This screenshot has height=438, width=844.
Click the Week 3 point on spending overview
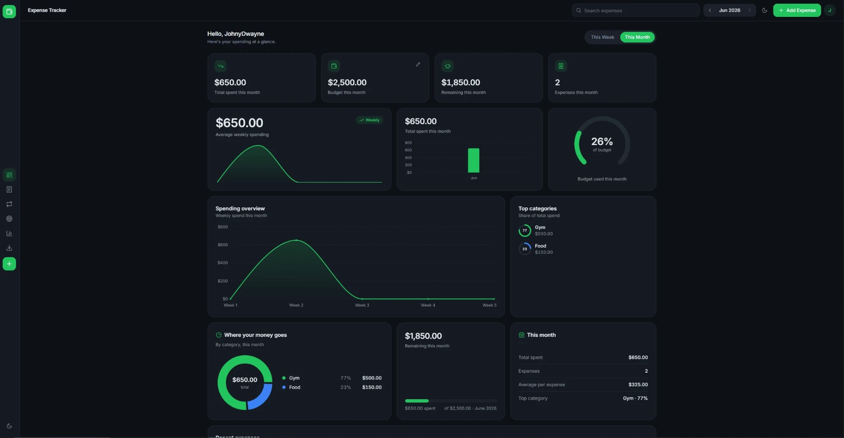(x=362, y=299)
